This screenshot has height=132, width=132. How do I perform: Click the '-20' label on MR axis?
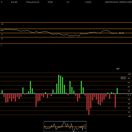tap(129, 100)
